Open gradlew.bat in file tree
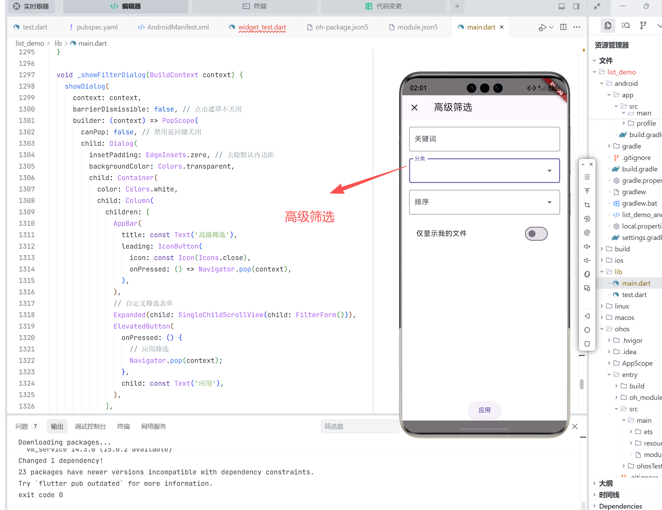Screen dimensions: 662x510 click(x=639, y=203)
